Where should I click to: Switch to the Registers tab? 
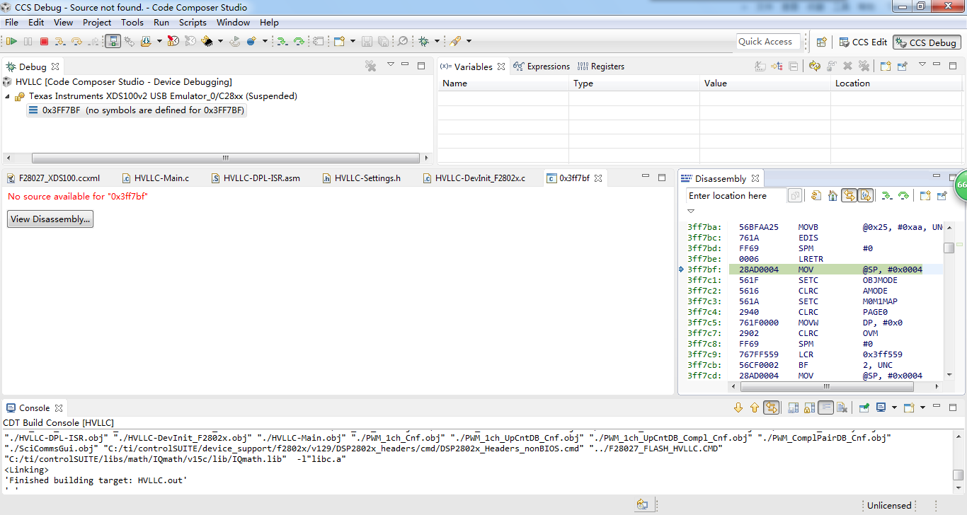tap(600, 66)
